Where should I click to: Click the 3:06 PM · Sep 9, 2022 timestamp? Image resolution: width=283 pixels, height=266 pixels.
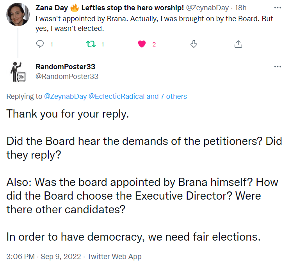tap(44, 257)
